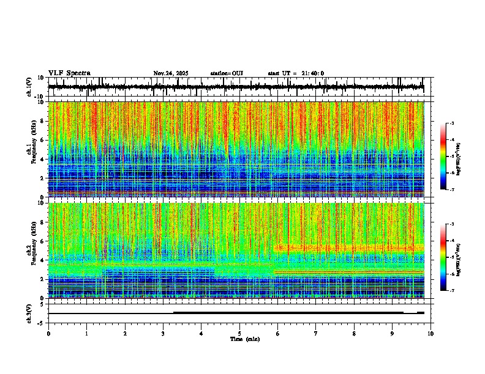Click the "-7" label below ch.2 color bar
Screen dimensions: 485x374
coord(452,290)
